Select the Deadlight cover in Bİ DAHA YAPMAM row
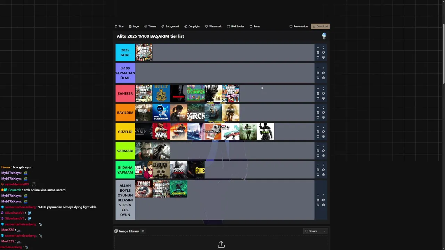445x250 pixels. 161,170
